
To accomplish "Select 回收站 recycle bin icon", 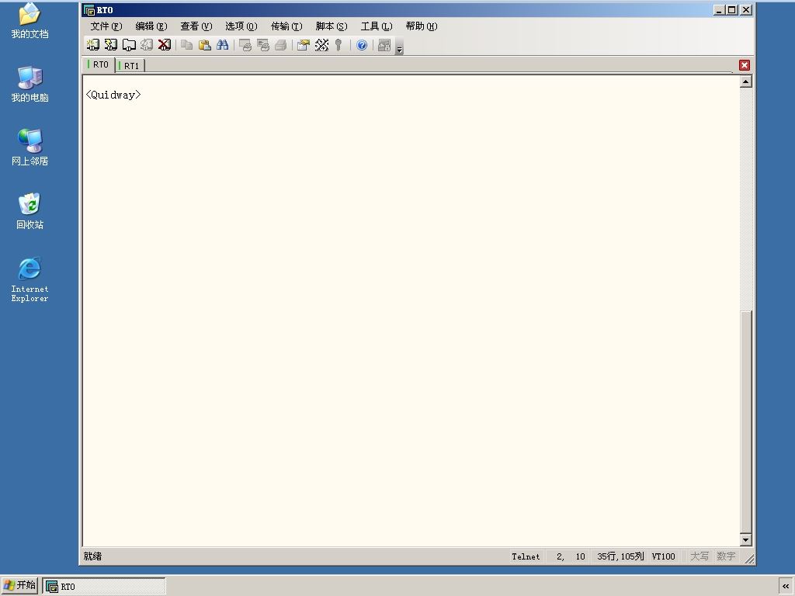I will [x=30, y=211].
